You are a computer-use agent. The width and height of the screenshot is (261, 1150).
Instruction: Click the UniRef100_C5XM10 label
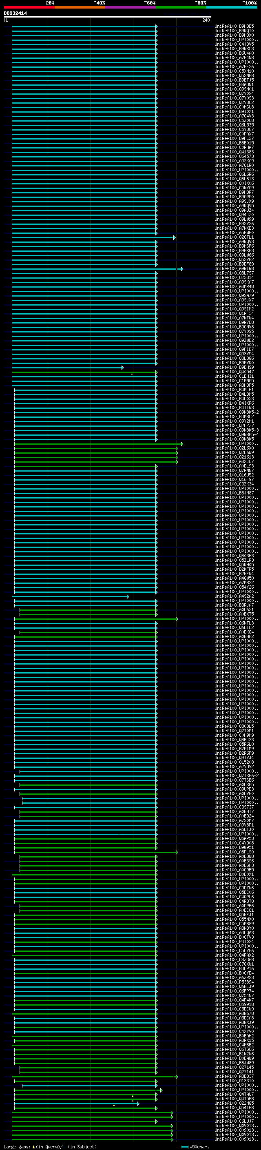click(234, 71)
